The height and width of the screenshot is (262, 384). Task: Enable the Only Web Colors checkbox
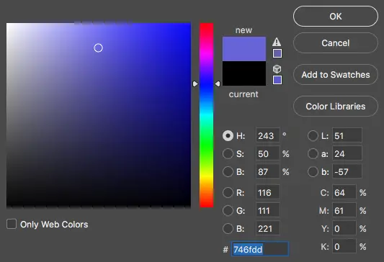tap(12, 224)
